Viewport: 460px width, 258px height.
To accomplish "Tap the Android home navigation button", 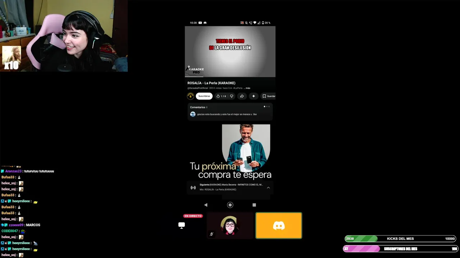I will [x=230, y=205].
